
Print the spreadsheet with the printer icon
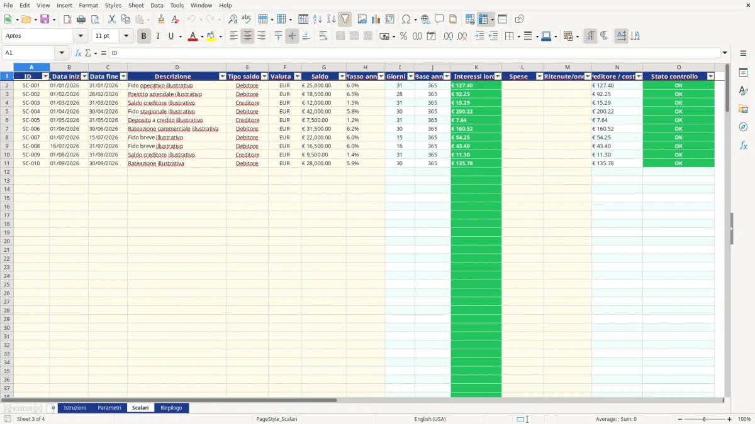point(81,19)
